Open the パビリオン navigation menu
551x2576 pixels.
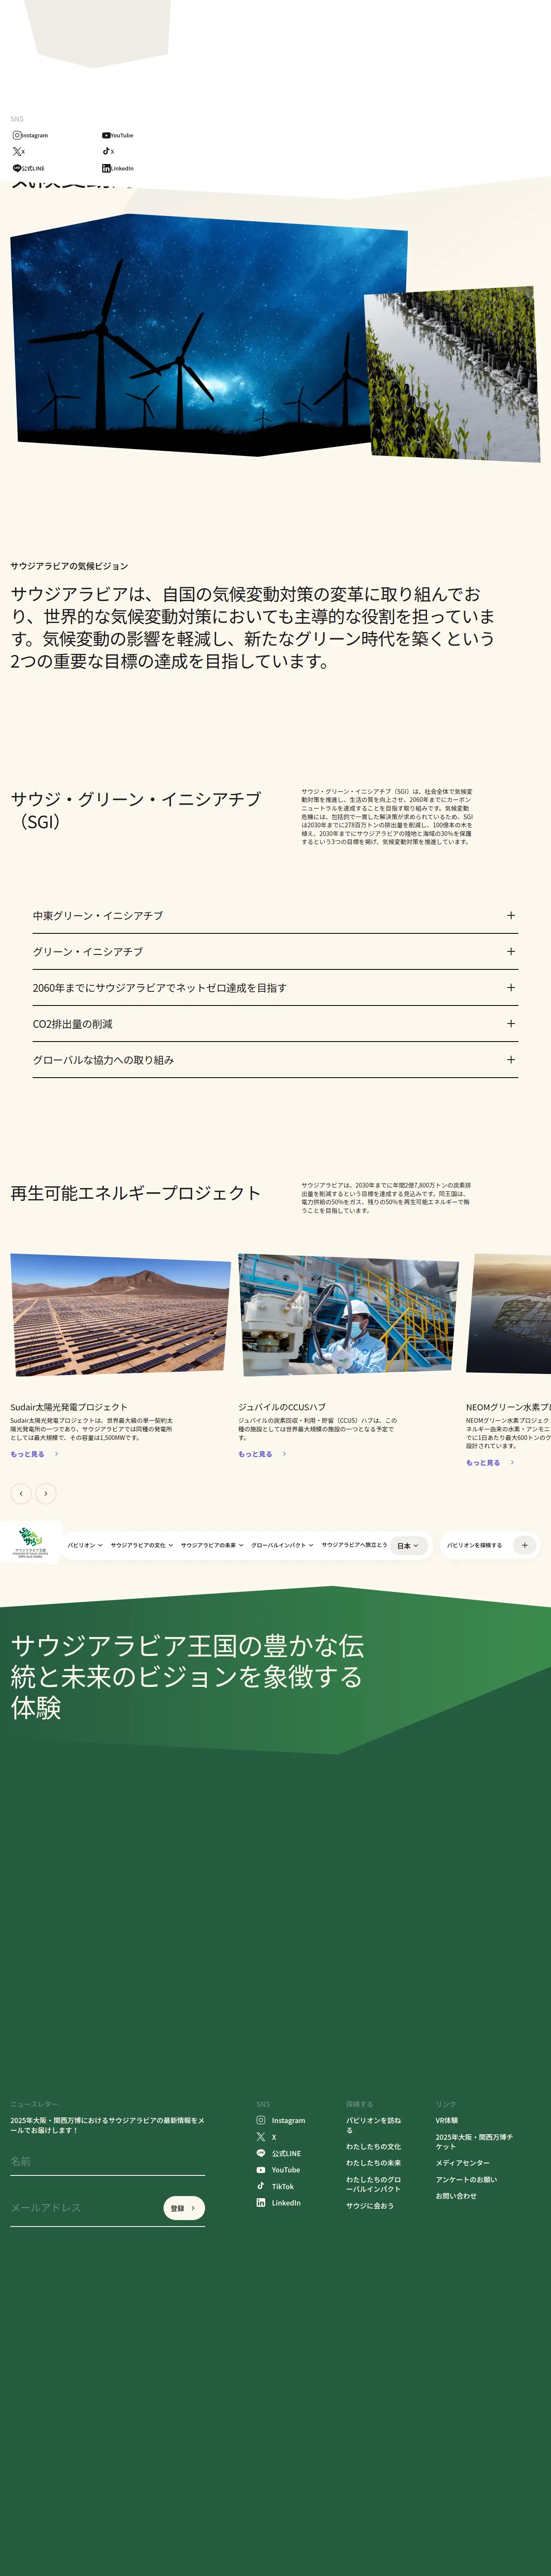click(x=85, y=1545)
